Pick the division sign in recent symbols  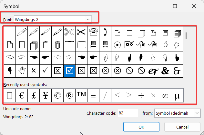(x=141, y=96)
